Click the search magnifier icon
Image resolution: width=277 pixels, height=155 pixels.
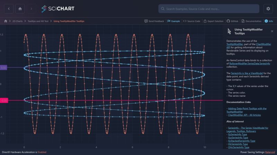pyautogui.click(x=162, y=9)
